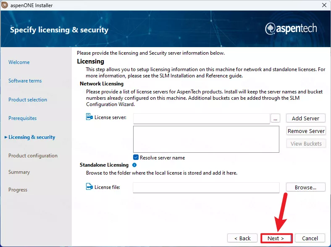
Task: Open the license server ellipsis browse button
Action: coord(275,119)
